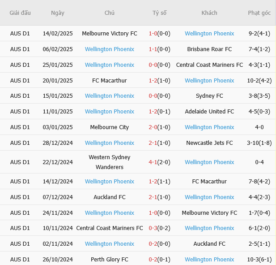Click the corner stat 10-3(6-1)
This screenshot has width=276, height=265.
(259, 260)
